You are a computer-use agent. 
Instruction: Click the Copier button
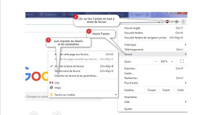pos(166,90)
